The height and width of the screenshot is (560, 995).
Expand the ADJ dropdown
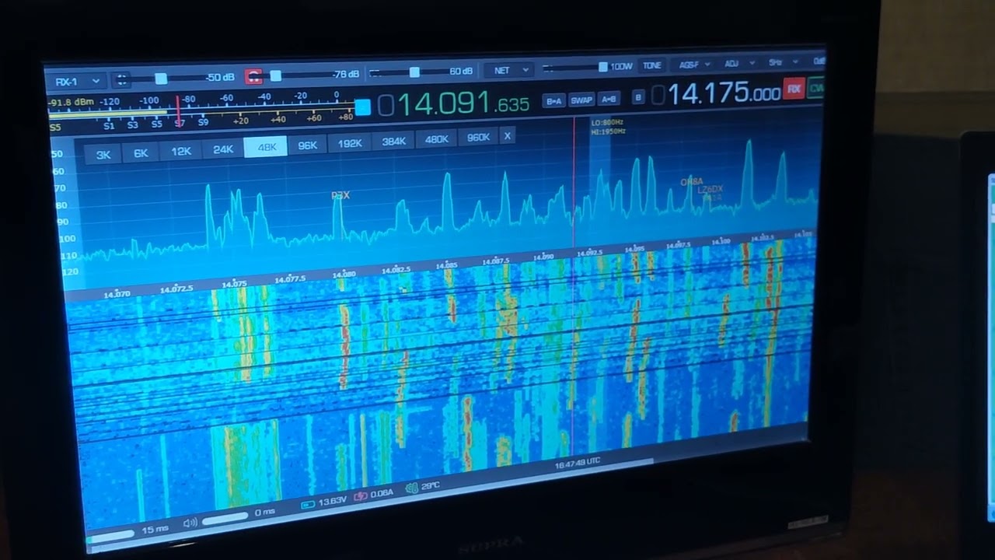(x=738, y=64)
